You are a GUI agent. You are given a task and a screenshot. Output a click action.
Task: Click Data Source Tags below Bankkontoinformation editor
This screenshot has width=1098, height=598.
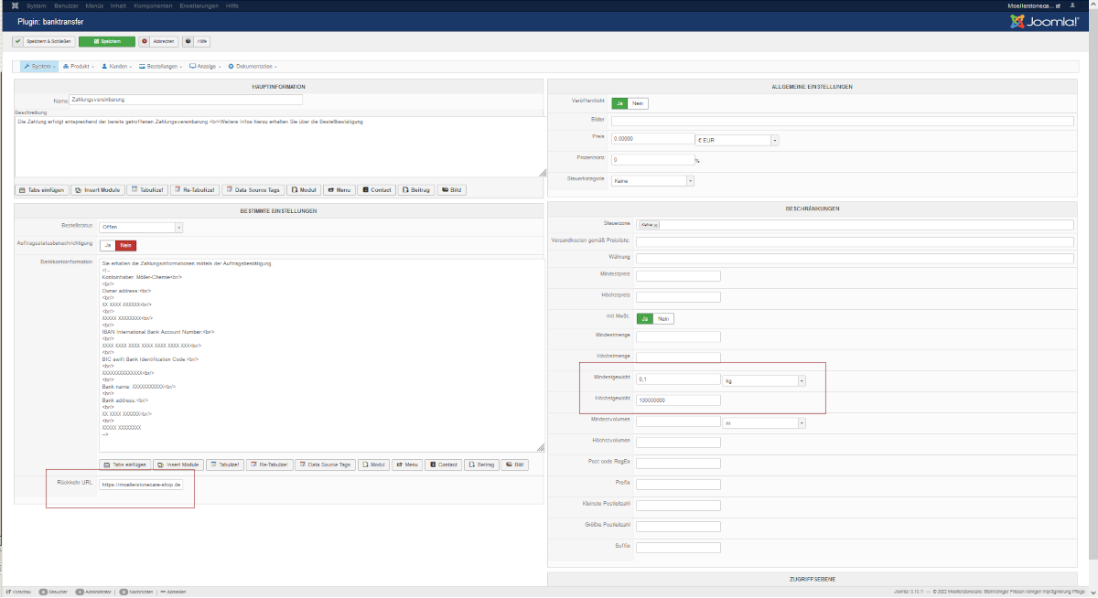tap(325, 465)
